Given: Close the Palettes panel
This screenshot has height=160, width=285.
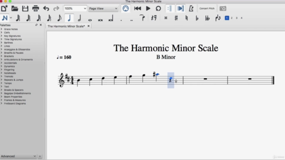Looking at the screenshot, I should [x=41, y=25].
